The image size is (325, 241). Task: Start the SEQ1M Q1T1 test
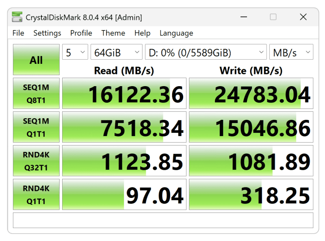click(36, 127)
